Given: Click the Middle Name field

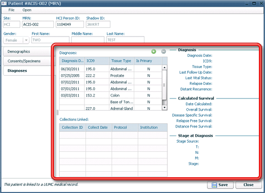Looking at the screenshot, I should click(x=87, y=40).
